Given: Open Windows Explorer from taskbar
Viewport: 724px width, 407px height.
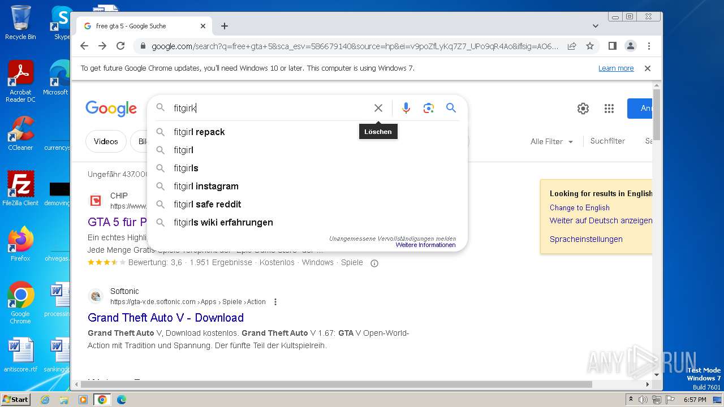Looking at the screenshot, I should pyautogui.click(x=64, y=400).
